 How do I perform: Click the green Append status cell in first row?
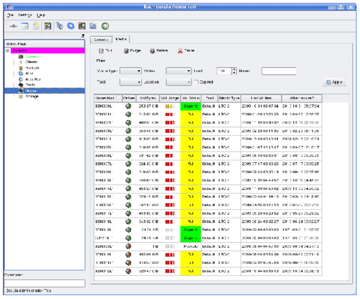pos(191,106)
